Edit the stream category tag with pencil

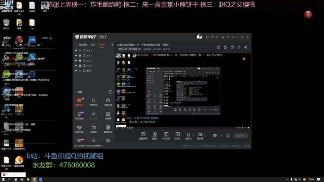(139, 49)
